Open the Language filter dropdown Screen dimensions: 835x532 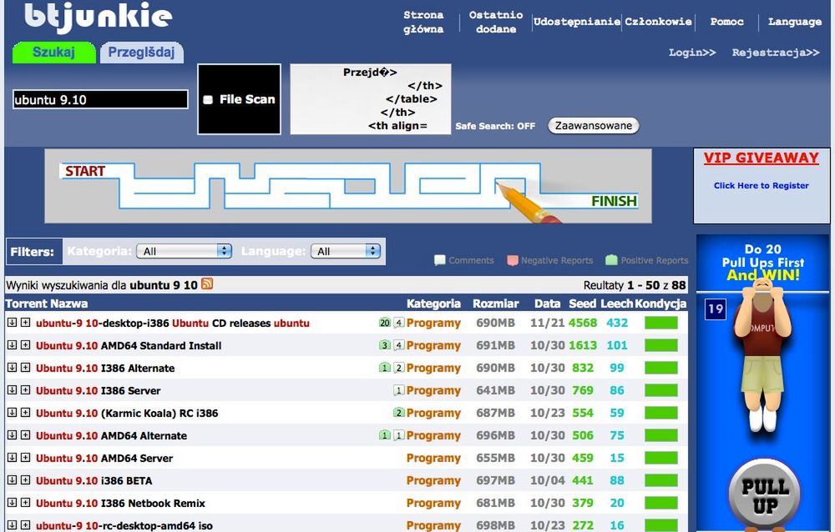pyautogui.click(x=345, y=251)
